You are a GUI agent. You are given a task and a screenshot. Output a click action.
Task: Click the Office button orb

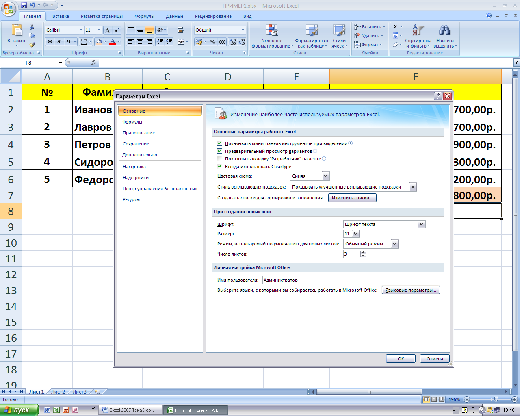(x=9, y=8)
